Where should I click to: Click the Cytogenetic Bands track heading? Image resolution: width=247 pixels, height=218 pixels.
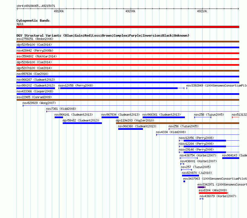(x=33, y=21)
